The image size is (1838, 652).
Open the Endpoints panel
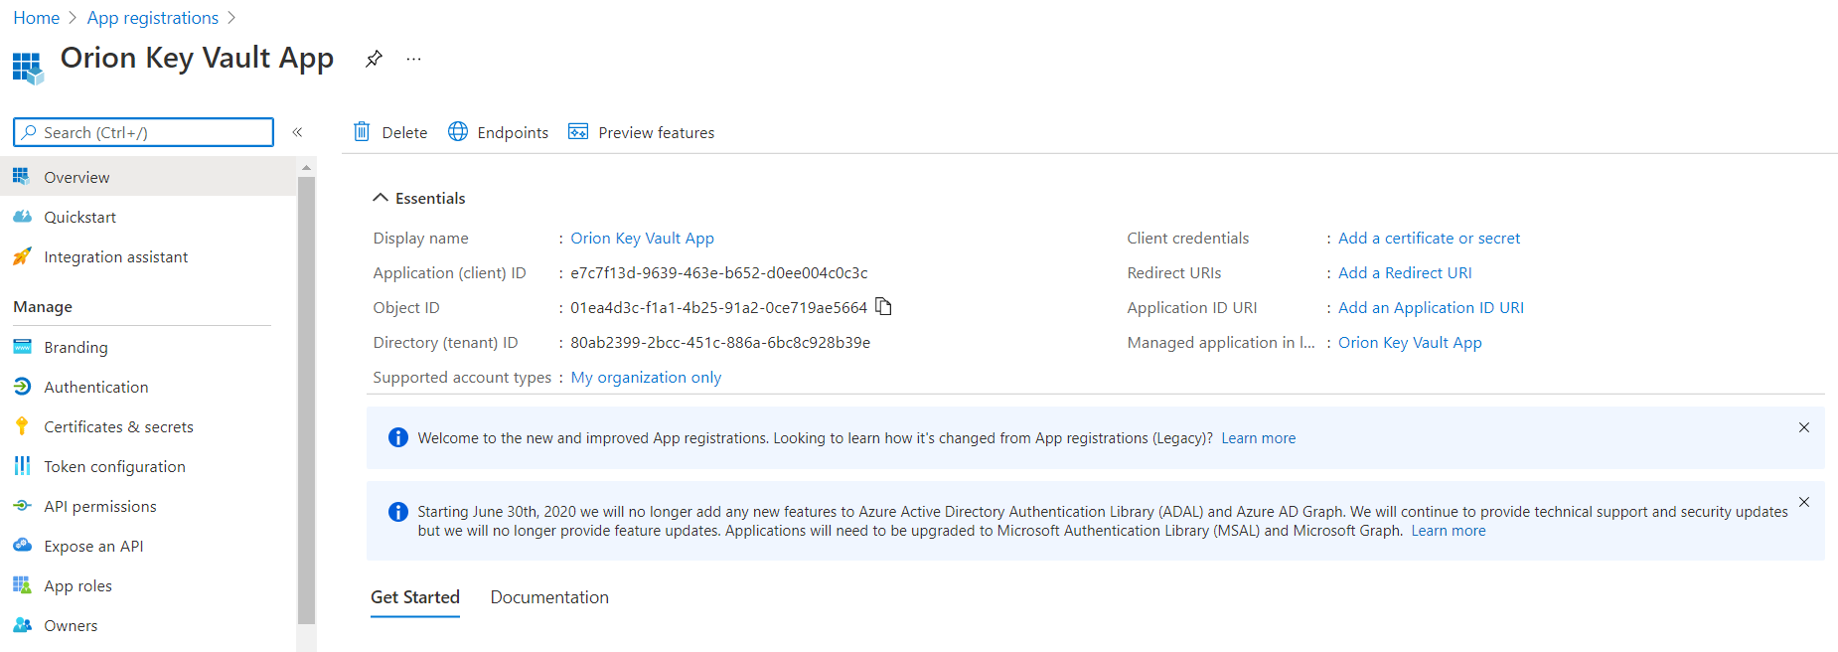point(513,132)
